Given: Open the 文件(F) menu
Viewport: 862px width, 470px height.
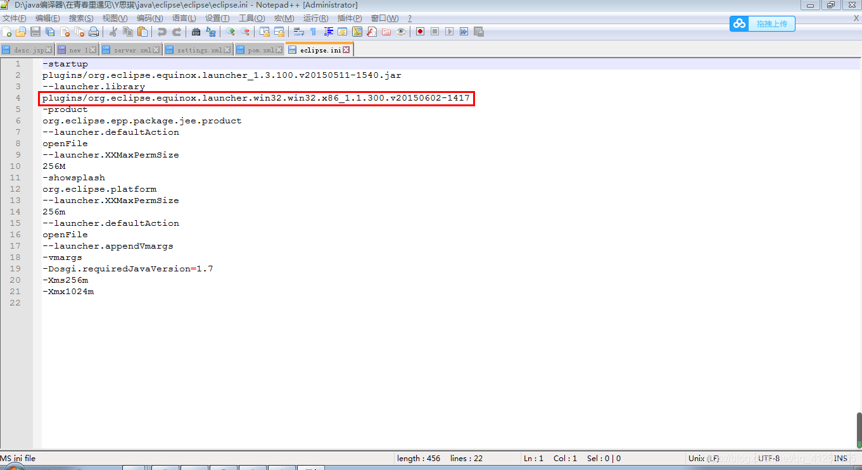Looking at the screenshot, I should coord(15,18).
